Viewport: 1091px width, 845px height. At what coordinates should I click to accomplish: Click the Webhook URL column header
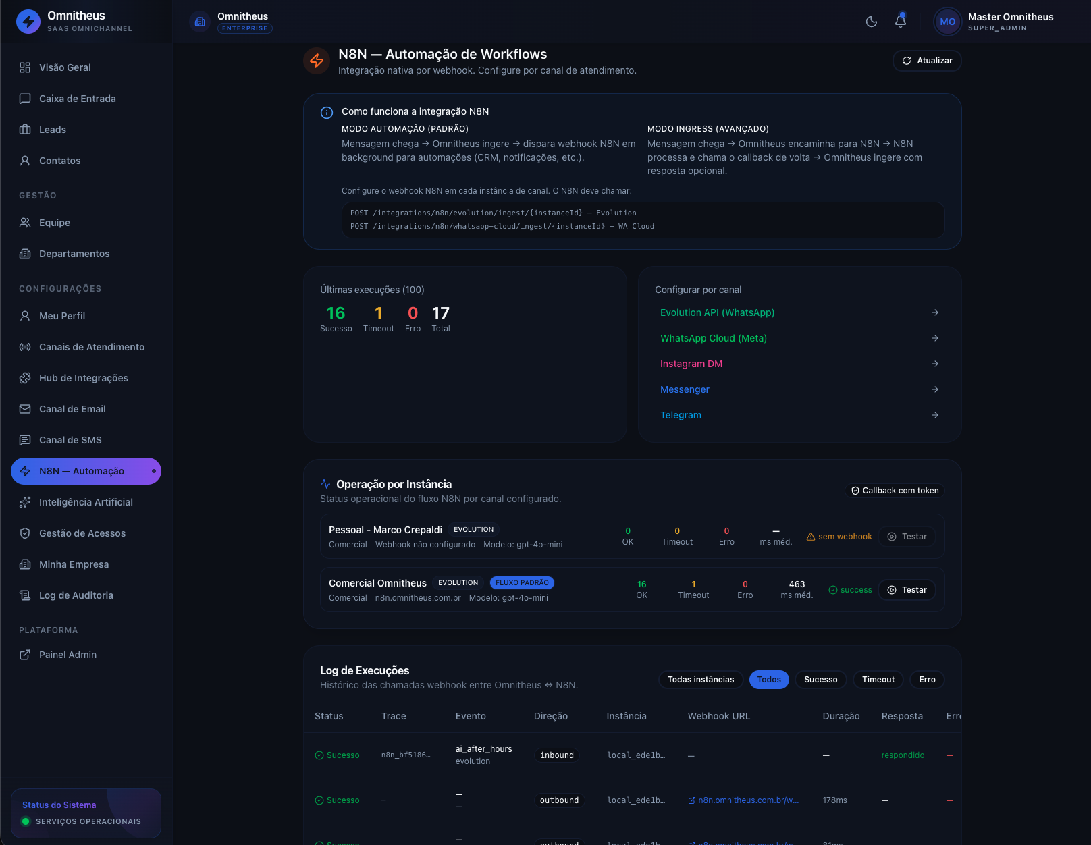tap(719, 716)
